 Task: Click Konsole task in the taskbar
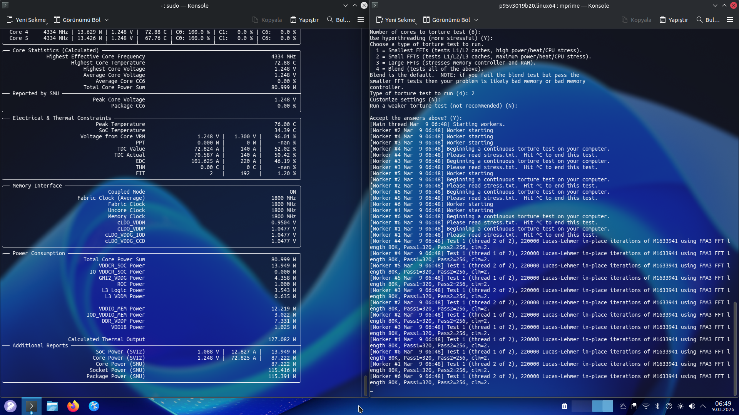click(32, 406)
